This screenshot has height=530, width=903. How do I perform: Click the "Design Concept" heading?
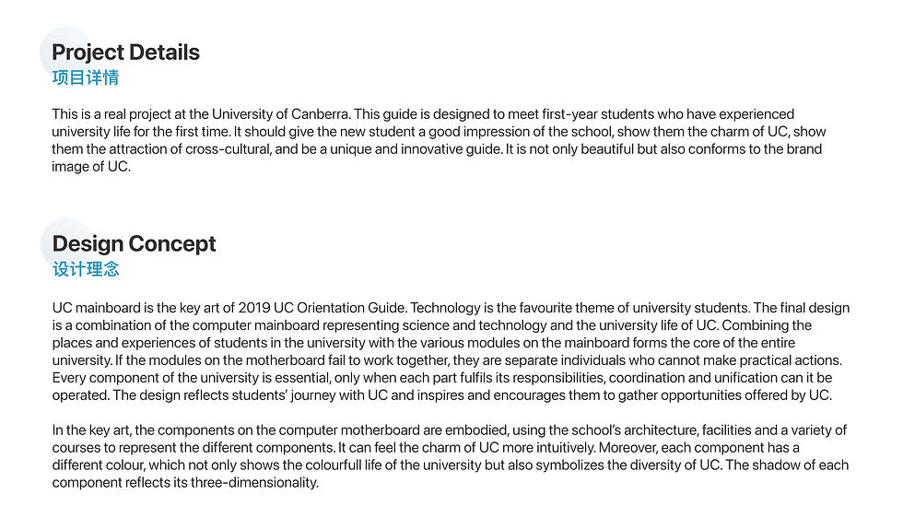(135, 244)
